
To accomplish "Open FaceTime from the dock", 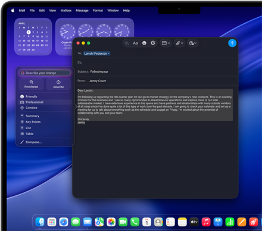I will click(x=123, y=222).
